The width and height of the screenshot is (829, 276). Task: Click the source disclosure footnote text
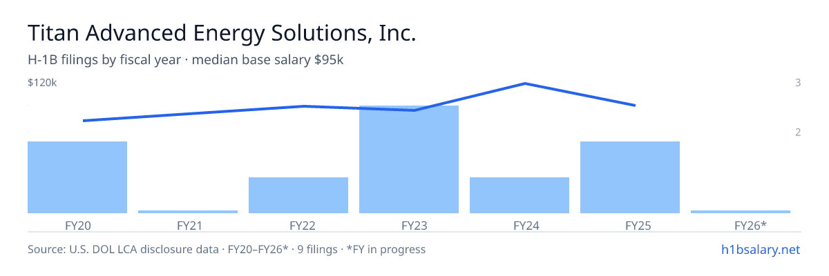click(227, 249)
